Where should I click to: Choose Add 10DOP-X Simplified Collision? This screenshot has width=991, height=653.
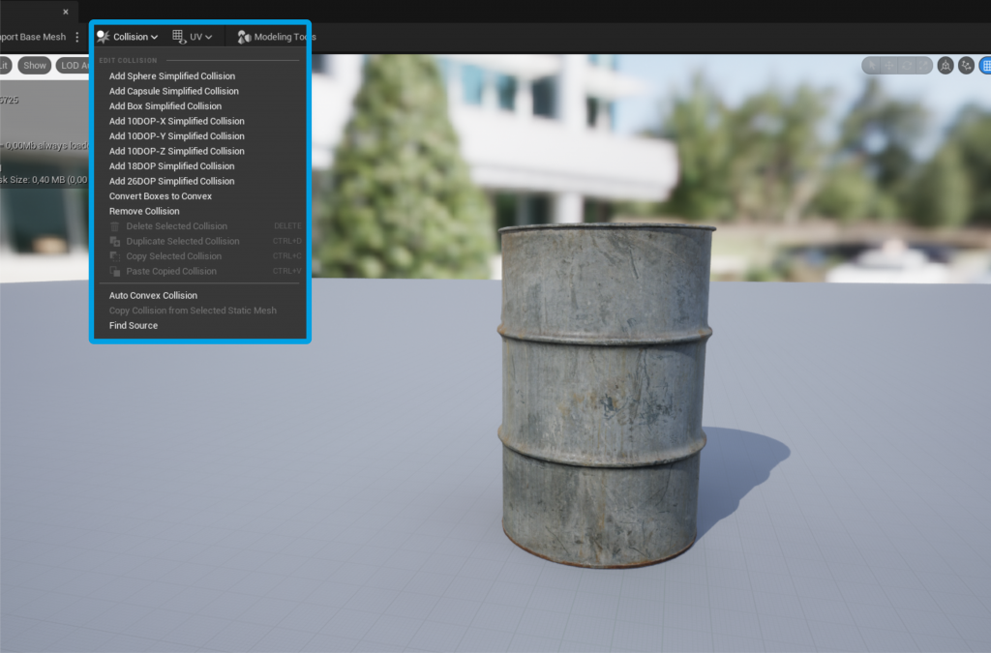point(176,121)
